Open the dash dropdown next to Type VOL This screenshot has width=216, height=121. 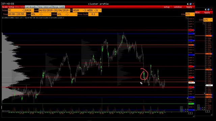46,14
